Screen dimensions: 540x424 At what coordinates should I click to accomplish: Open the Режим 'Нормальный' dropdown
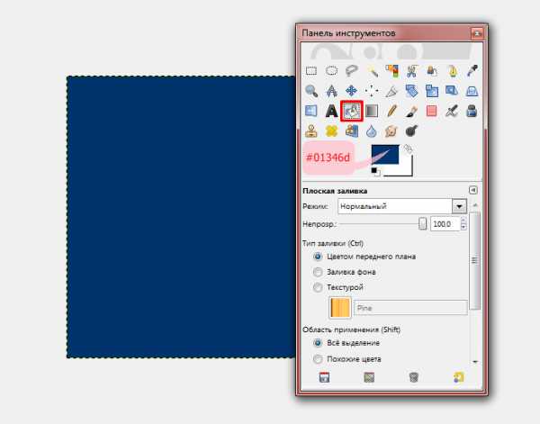point(402,206)
